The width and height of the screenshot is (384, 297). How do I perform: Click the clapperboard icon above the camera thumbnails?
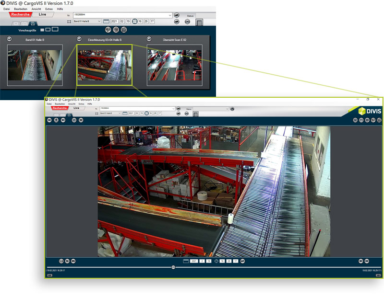[124, 30]
